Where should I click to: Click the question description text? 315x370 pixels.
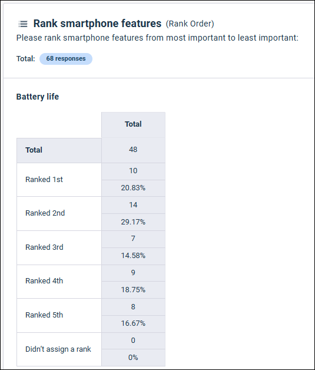(157, 38)
